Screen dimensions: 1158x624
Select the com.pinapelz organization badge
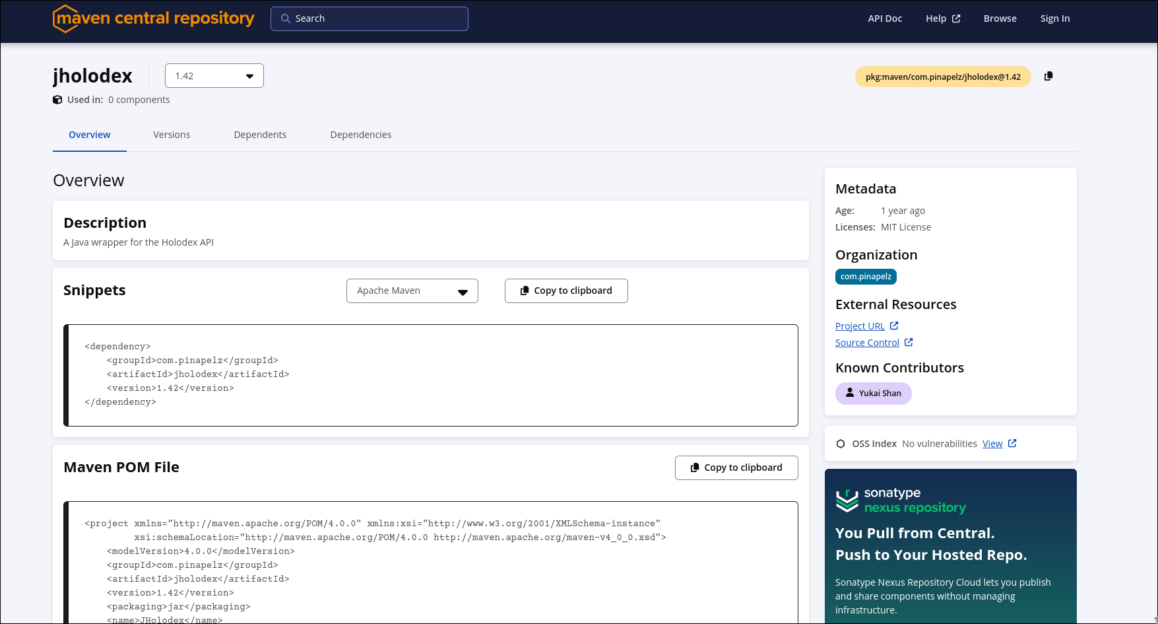pos(866,276)
